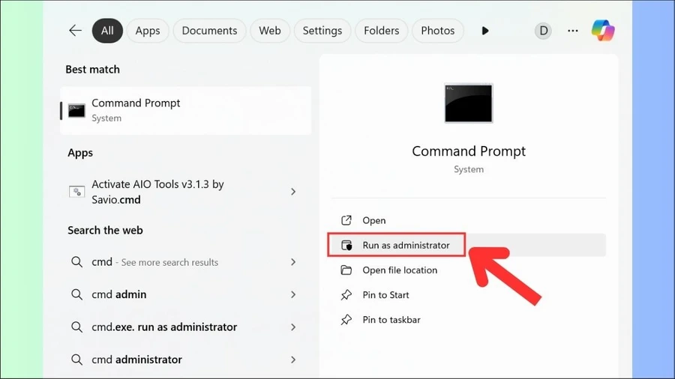
Task: Click the large Command Prompt preview thumbnail
Action: 468,103
